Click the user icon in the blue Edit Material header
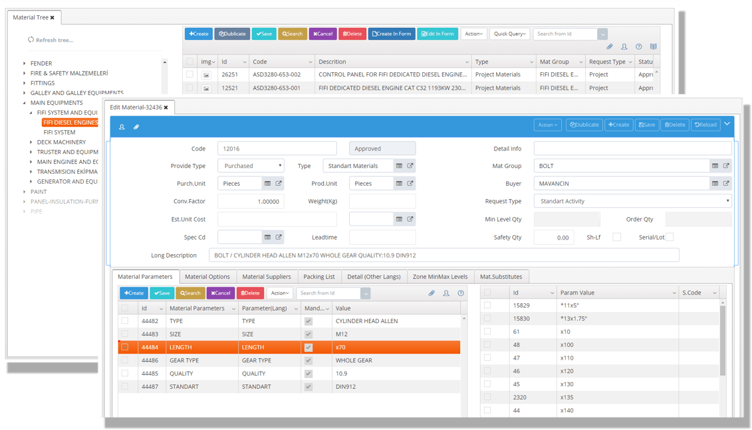Image resolution: width=752 pixels, height=430 pixels. (x=122, y=127)
